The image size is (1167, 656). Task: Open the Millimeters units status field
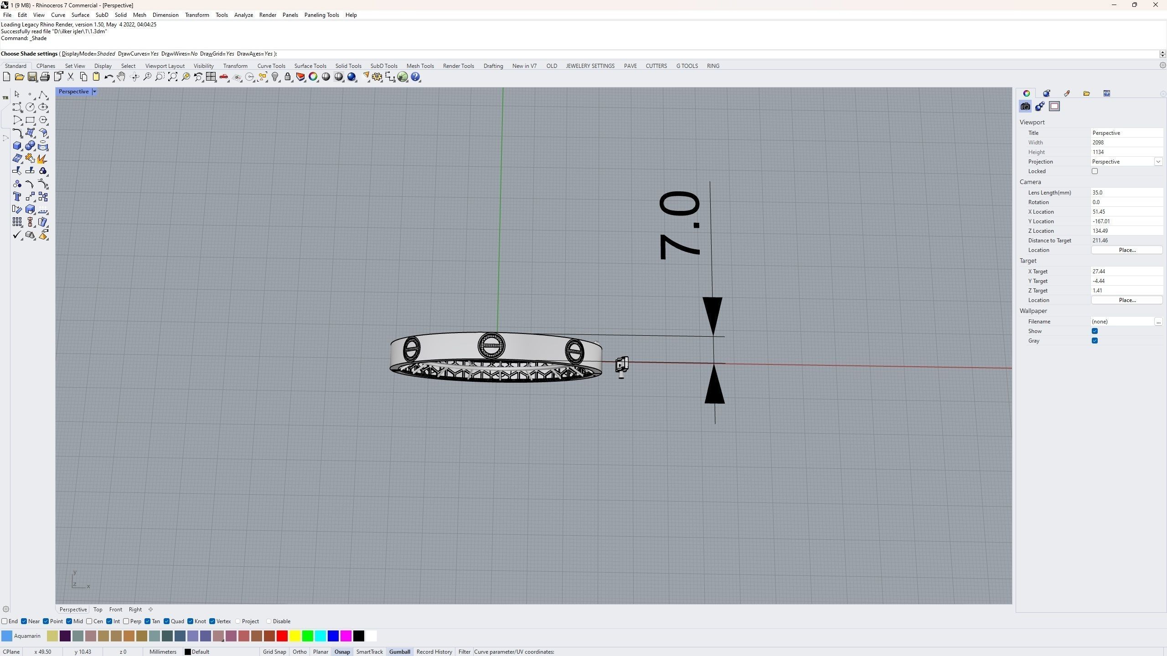(x=163, y=652)
